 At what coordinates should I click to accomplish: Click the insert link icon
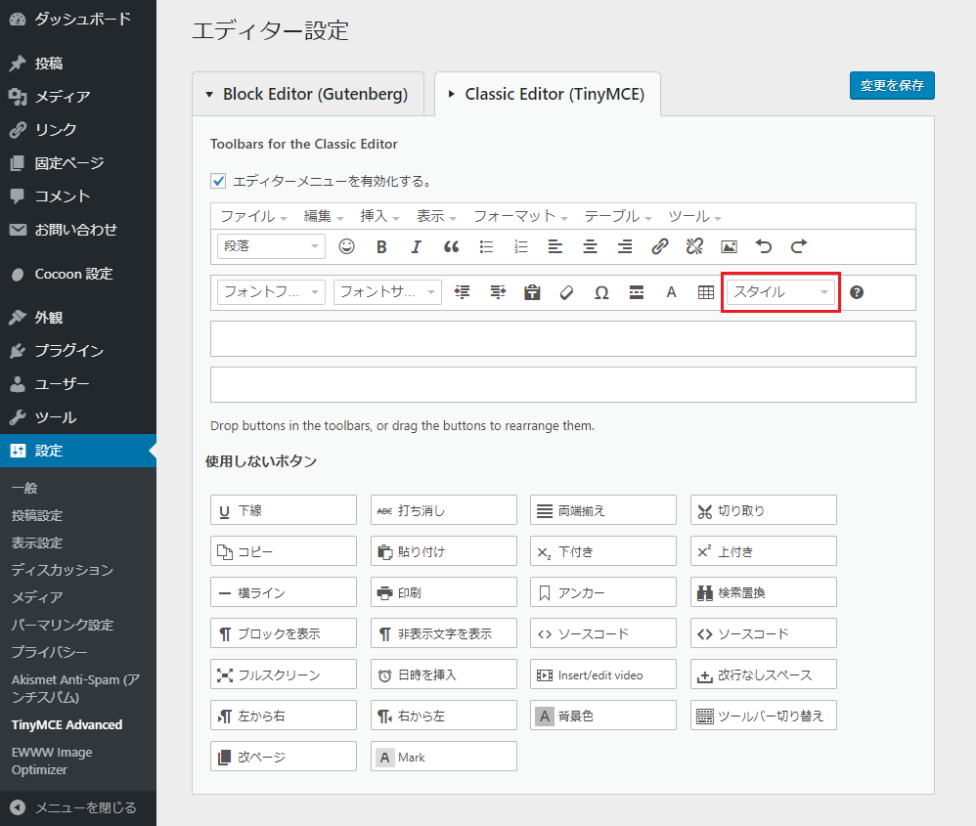coord(660,247)
